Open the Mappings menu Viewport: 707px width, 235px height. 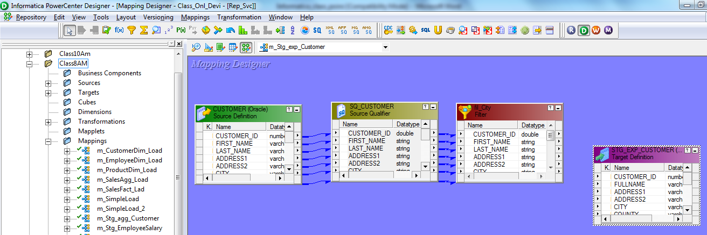195,17
